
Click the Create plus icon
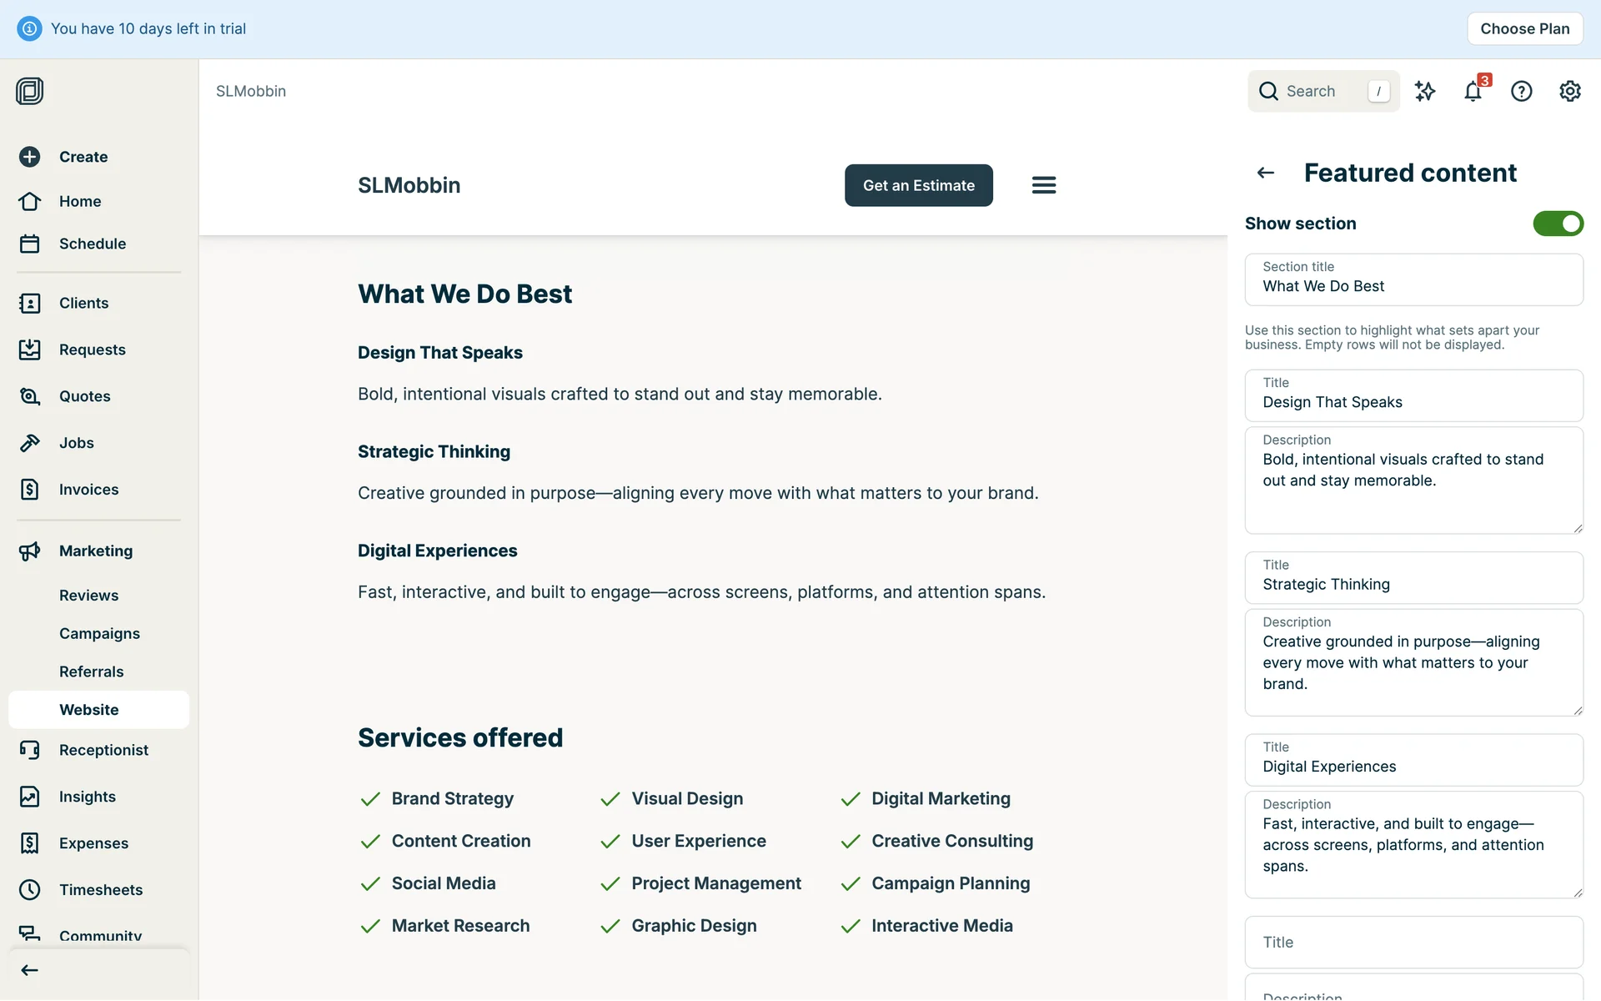pyautogui.click(x=29, y=157)
